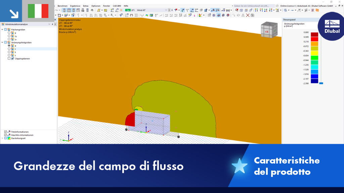This screenshot has width=344, height=193.
Task: Click the red 0.800 legend color swatch
Action: [314, 35]
